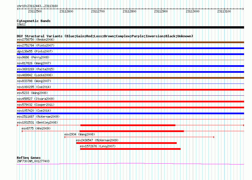Select the 23112700 ruler position label

pos(98,11)
